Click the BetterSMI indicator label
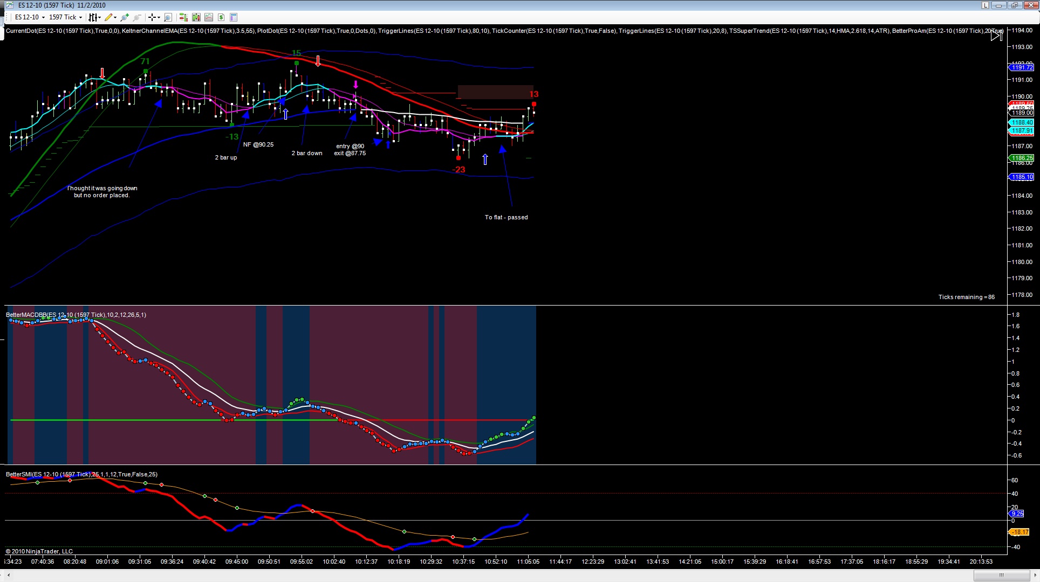The width and height of the screenshot is (1040, 582). (x=81, y=474)
